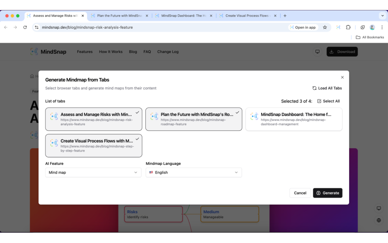The height and width of the screenshot is (243, 388).
Task: Deselect the Plan the Future tab card
Action: (193, 119)
